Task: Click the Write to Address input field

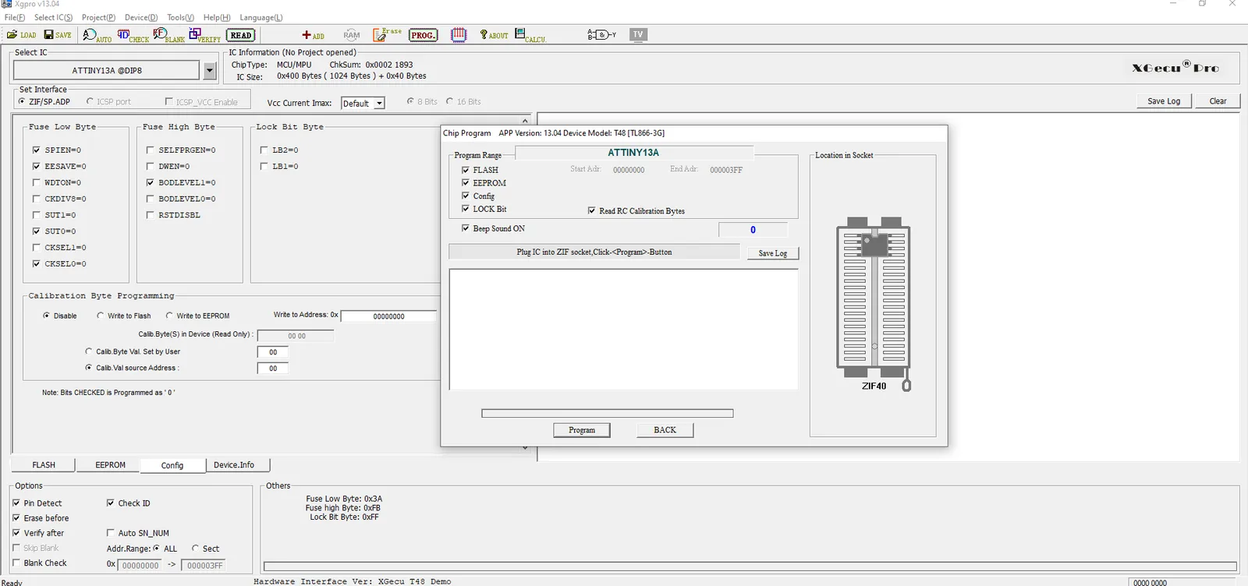Action: (x=388, y=316)
